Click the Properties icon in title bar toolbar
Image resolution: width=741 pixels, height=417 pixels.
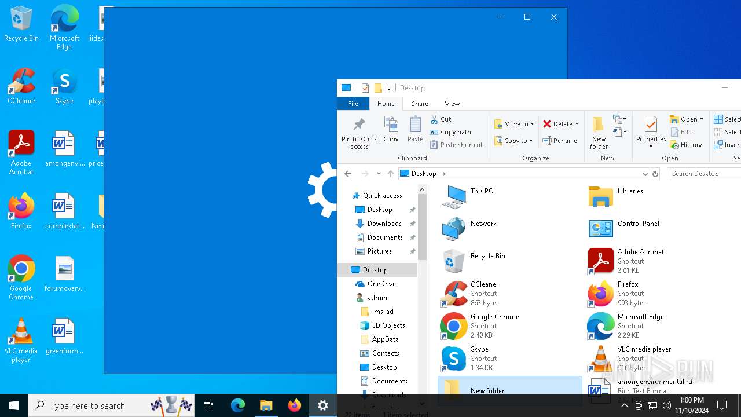pyautogui.click(x=365, y=88)
